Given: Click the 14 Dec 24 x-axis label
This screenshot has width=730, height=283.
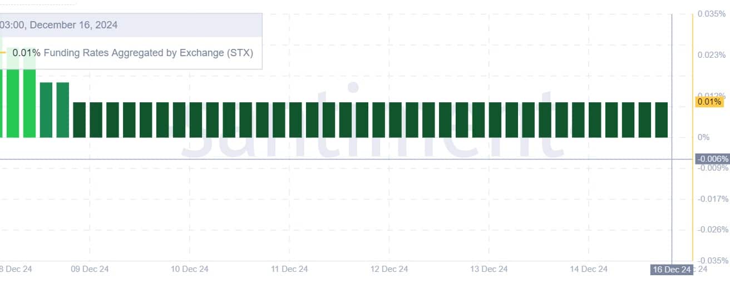Looking at the screenshot, I should [x=588, y=269].
